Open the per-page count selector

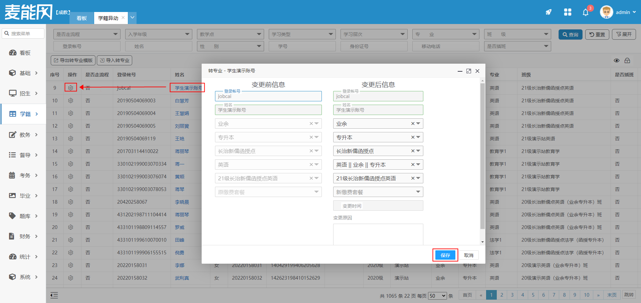tap(437, 296)
